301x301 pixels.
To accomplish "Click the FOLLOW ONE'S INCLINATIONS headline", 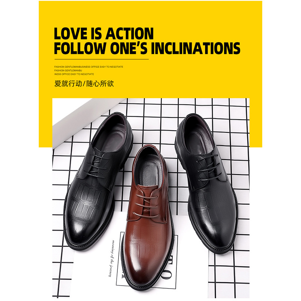I will pos(147,48).
